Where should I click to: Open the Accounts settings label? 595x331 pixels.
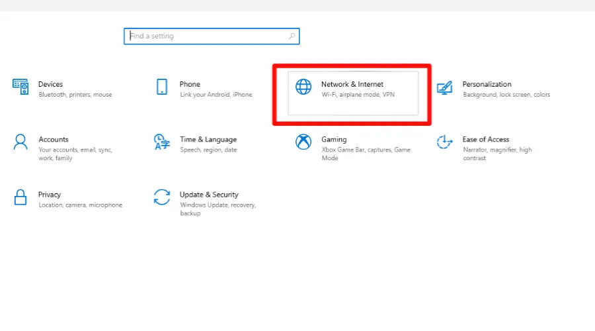pos(54,140)
